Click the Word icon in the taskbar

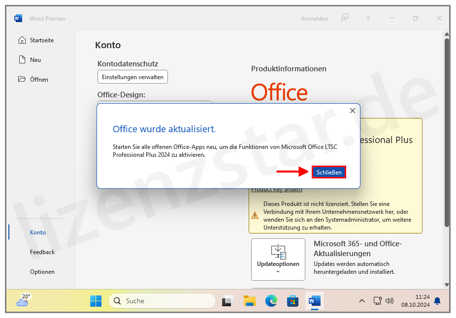tap(314, 301)
